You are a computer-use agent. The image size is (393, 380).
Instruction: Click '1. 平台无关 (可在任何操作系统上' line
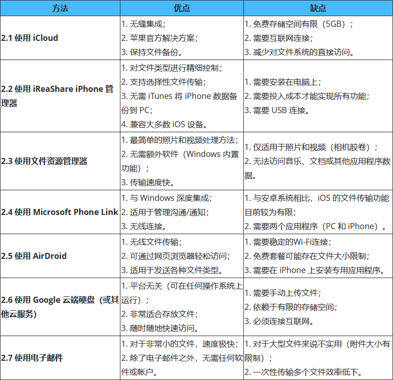click(182, 286)
